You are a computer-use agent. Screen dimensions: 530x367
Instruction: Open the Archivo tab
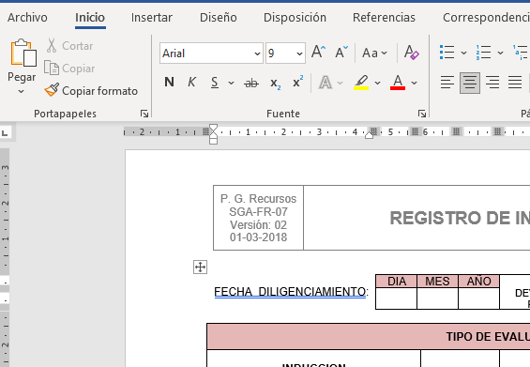[27, 18]
